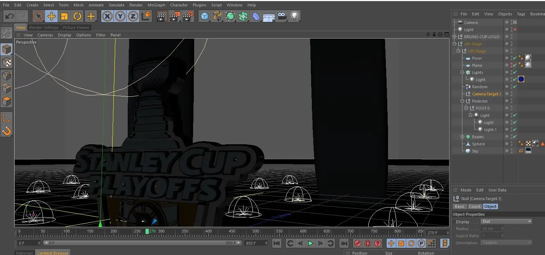Add a Light bulb object
The width and height of the screenshot is (545, 255).
coord(295,16)
